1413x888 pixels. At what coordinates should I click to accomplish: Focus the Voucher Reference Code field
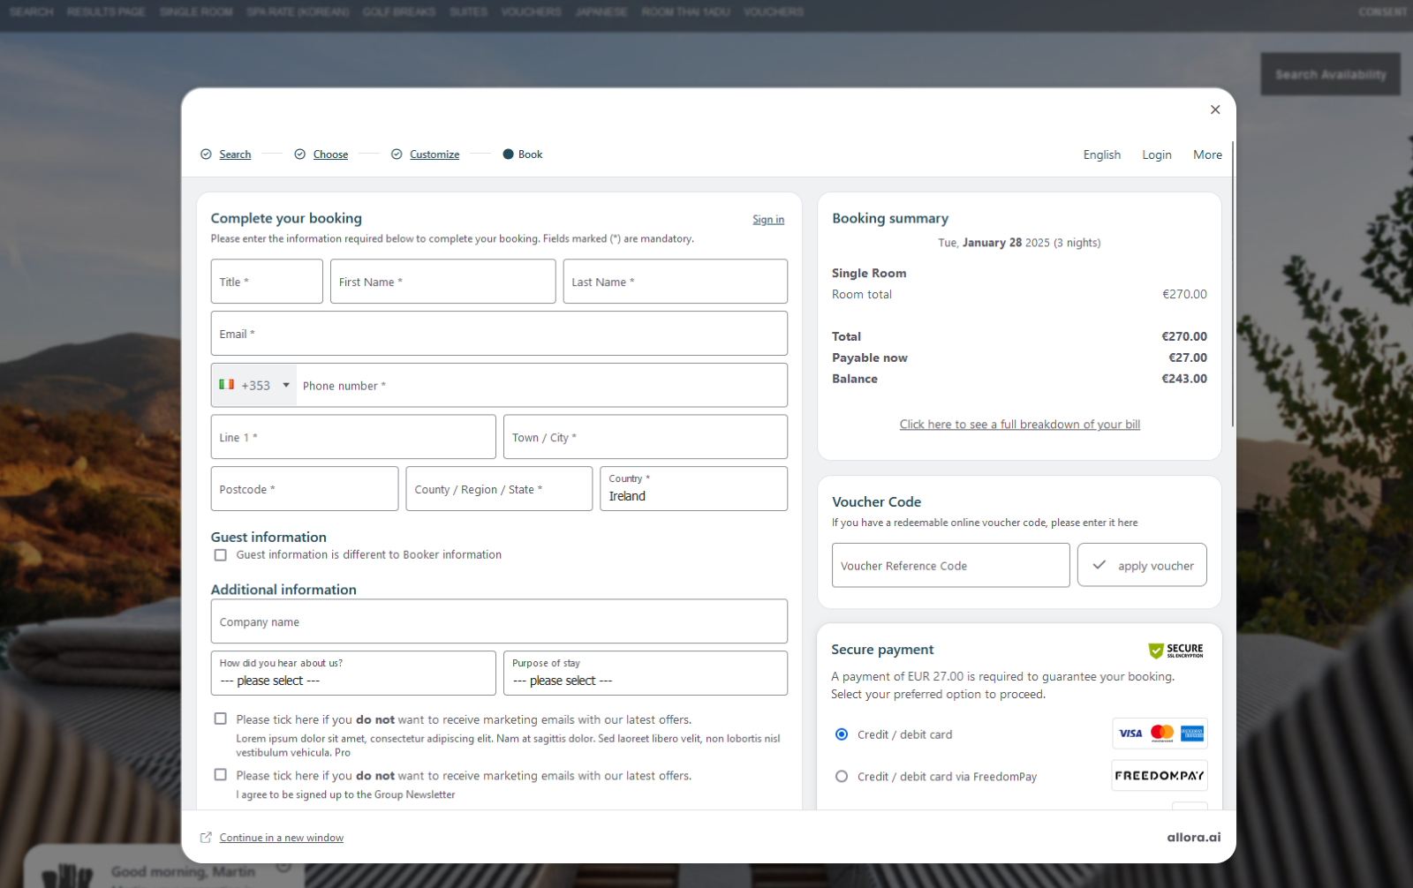pyautogui.click(x=951, y=565)
